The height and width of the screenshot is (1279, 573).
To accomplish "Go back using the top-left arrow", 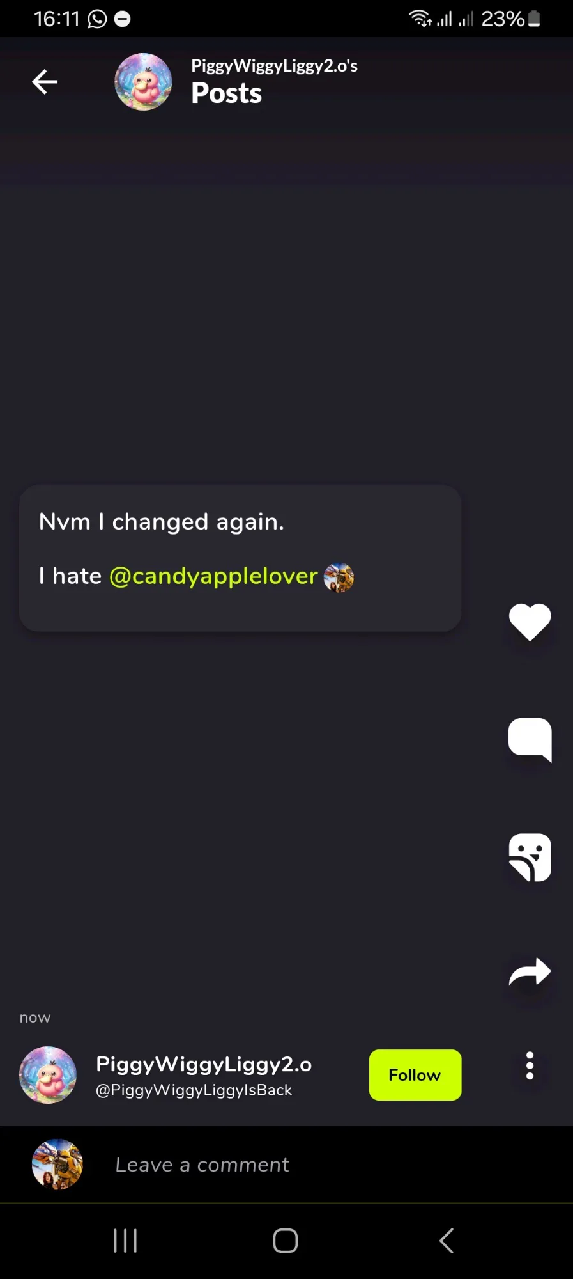I will point(45,82).
